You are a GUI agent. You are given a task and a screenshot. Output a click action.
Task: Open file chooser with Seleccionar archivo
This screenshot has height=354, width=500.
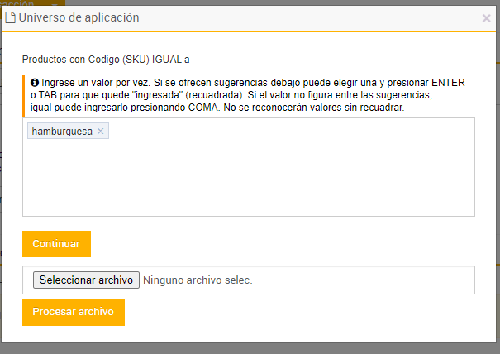(86, 280)
